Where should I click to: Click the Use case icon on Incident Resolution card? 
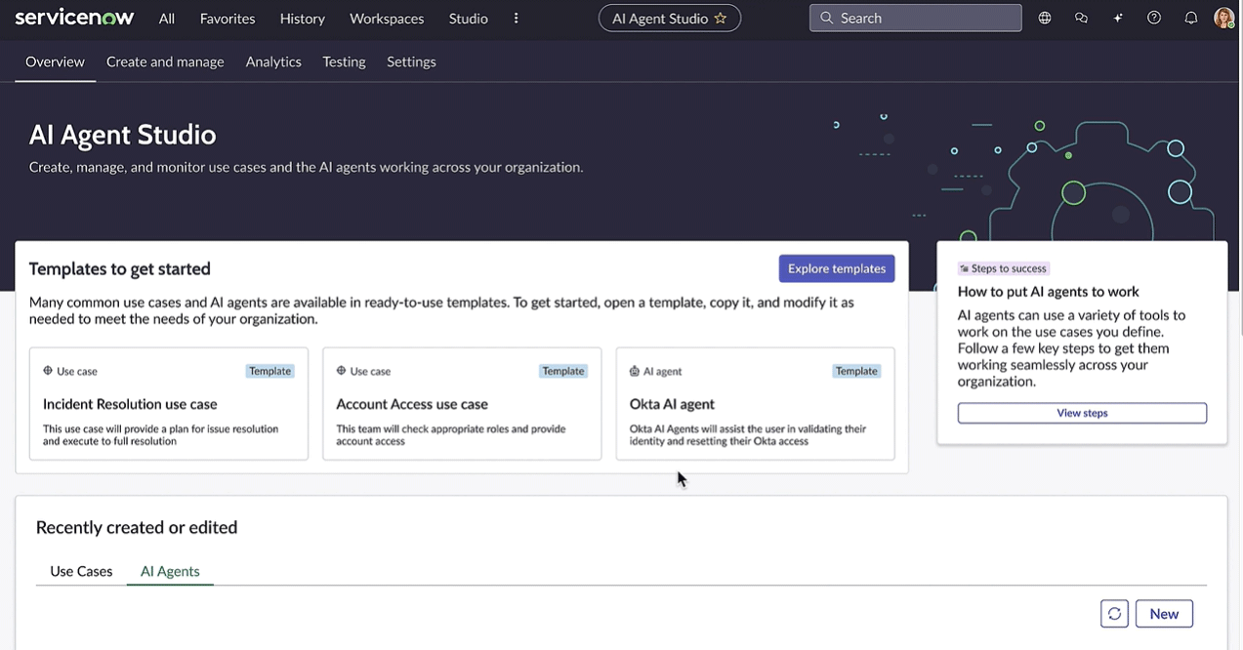click(x=48, y=371)
